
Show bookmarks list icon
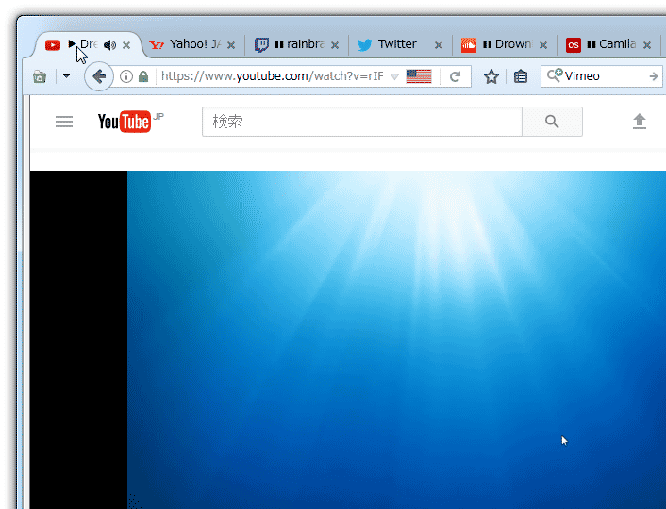coord(521,77)
